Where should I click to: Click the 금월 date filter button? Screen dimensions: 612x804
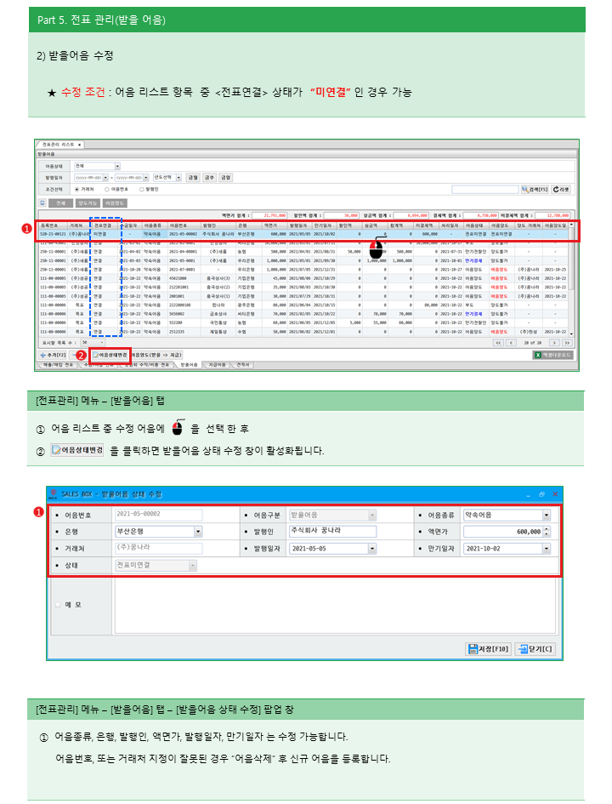click(193, 177)
